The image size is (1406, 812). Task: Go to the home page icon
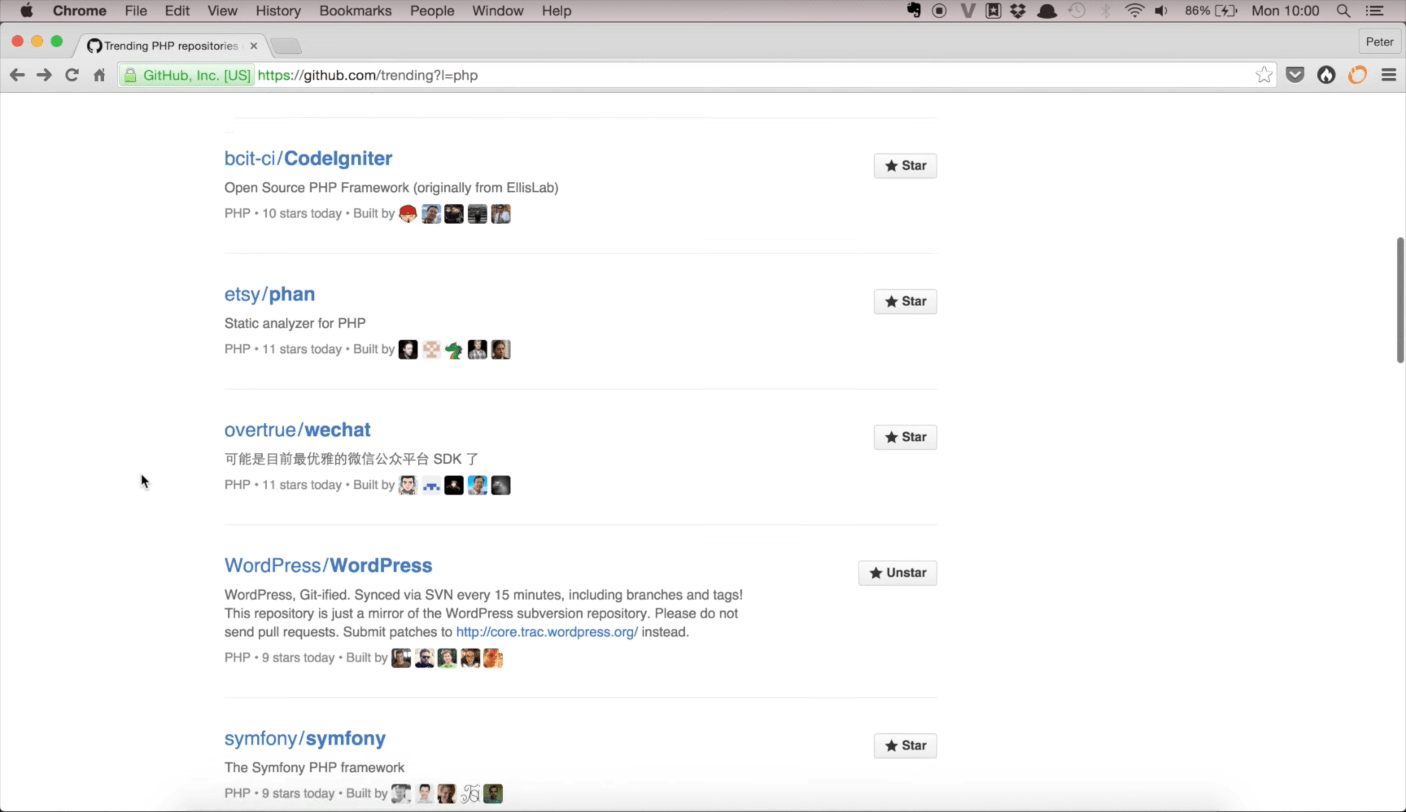(99, 75)
